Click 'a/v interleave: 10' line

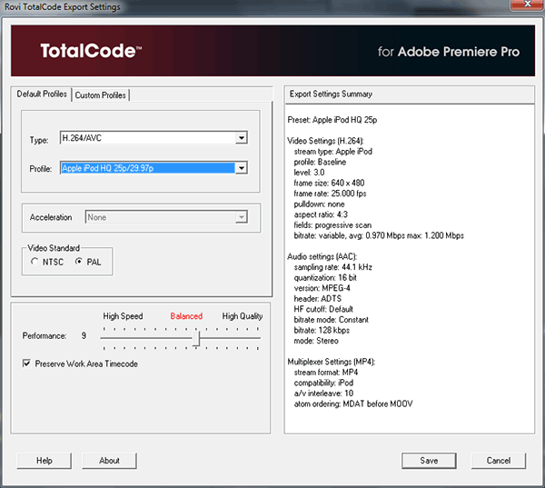coord(323,393)
